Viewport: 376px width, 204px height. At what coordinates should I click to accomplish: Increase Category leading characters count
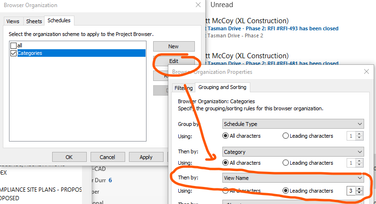(359, 161)
